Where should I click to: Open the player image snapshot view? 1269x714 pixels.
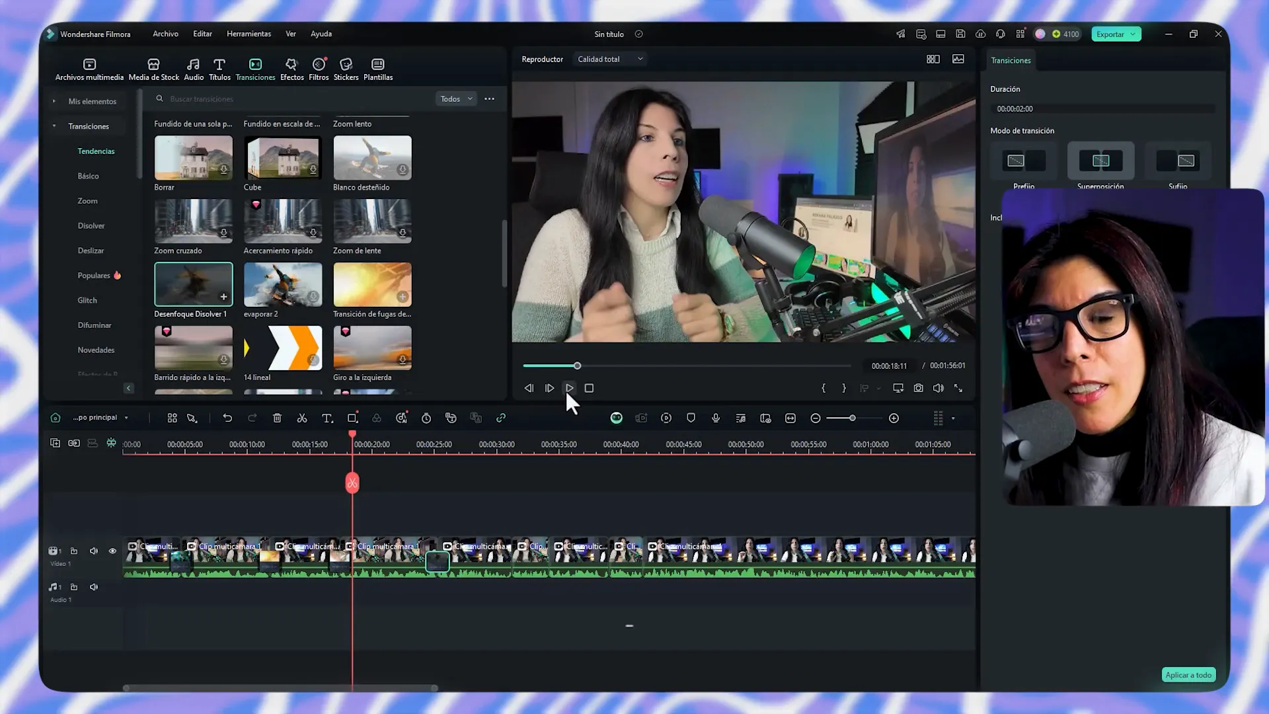(x=958, y=59)
